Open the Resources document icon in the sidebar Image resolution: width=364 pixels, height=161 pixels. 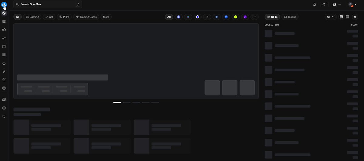(x=4, y=99)
